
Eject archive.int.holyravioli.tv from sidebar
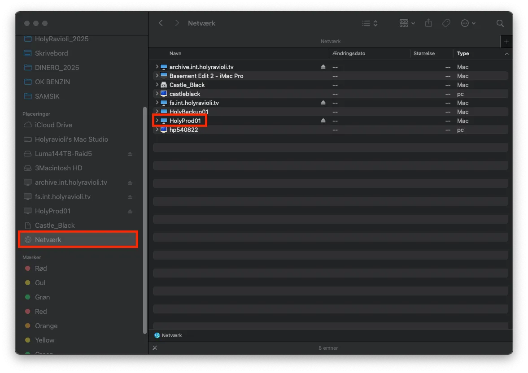(130, 182)
